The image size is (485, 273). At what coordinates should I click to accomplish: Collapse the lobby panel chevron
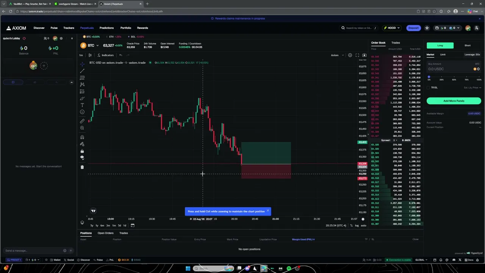pyautogui.click(x=72, y=82)
